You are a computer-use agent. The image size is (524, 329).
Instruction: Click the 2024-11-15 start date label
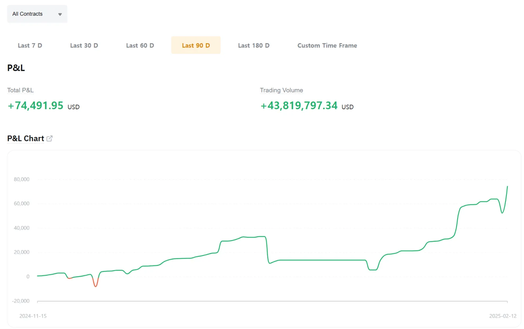tap(33, 316)
